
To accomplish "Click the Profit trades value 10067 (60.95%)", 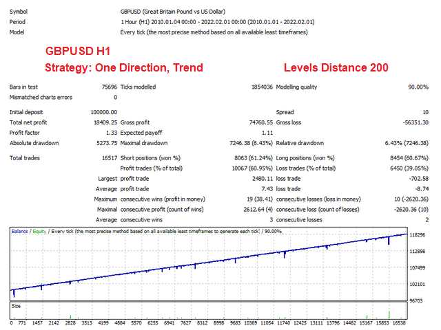I will [252, 168].
